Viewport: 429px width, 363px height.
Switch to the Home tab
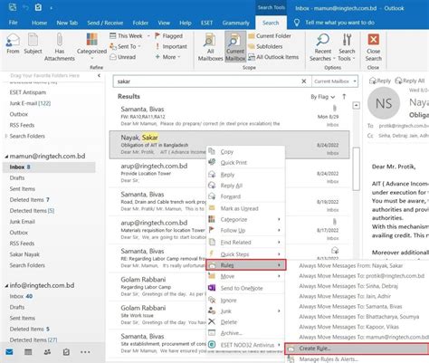39,23
